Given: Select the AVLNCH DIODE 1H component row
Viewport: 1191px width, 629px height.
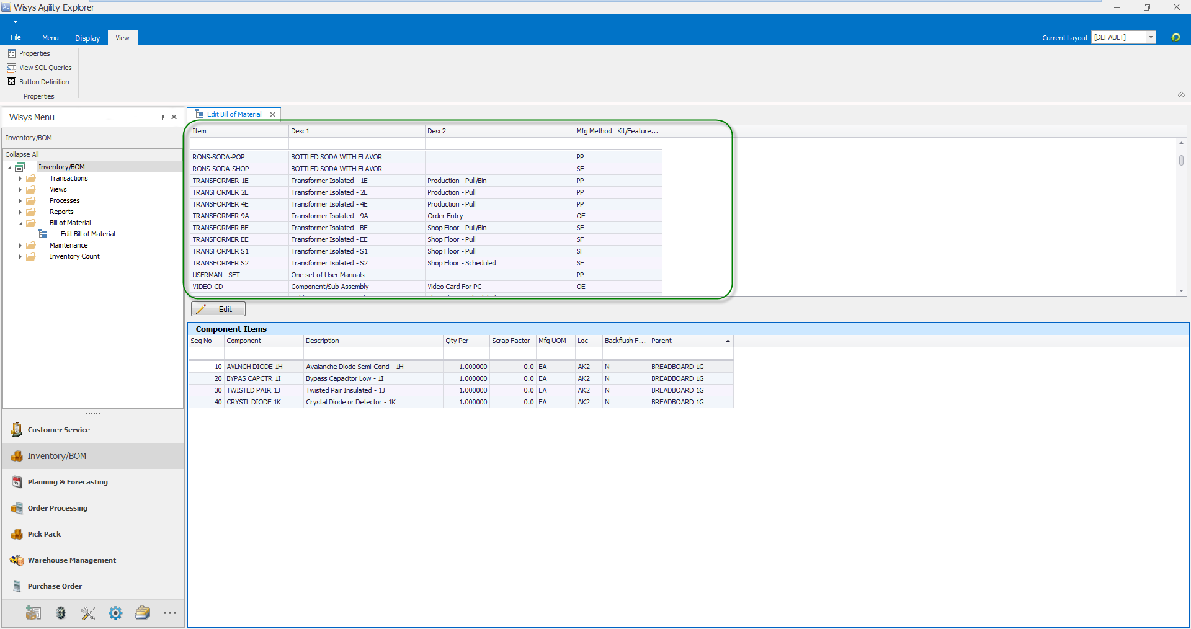Looking at the screenshot, I should click(461, 367).
